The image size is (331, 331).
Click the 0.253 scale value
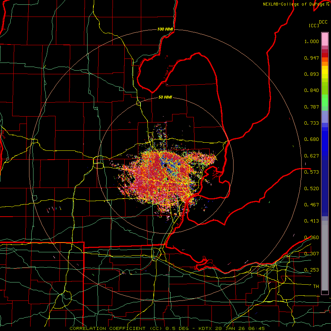[x=312, y=270]
